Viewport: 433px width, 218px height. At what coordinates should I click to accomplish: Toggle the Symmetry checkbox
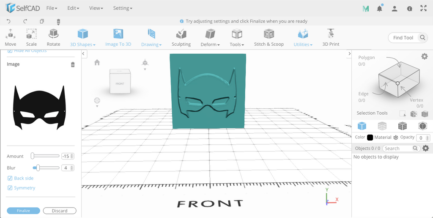click(10, 188)
